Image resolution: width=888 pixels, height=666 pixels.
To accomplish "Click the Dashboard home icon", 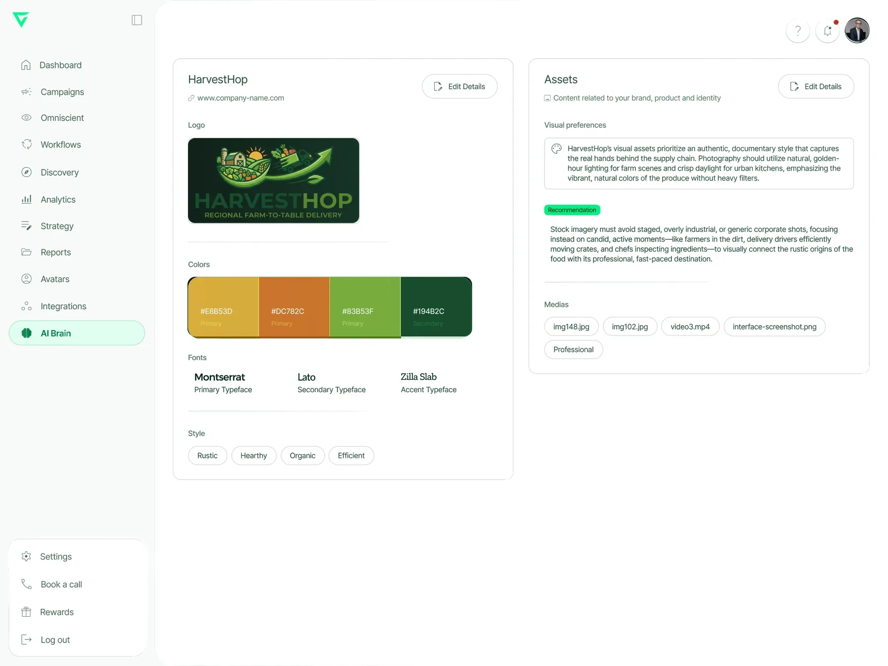I will click(26, 65).
